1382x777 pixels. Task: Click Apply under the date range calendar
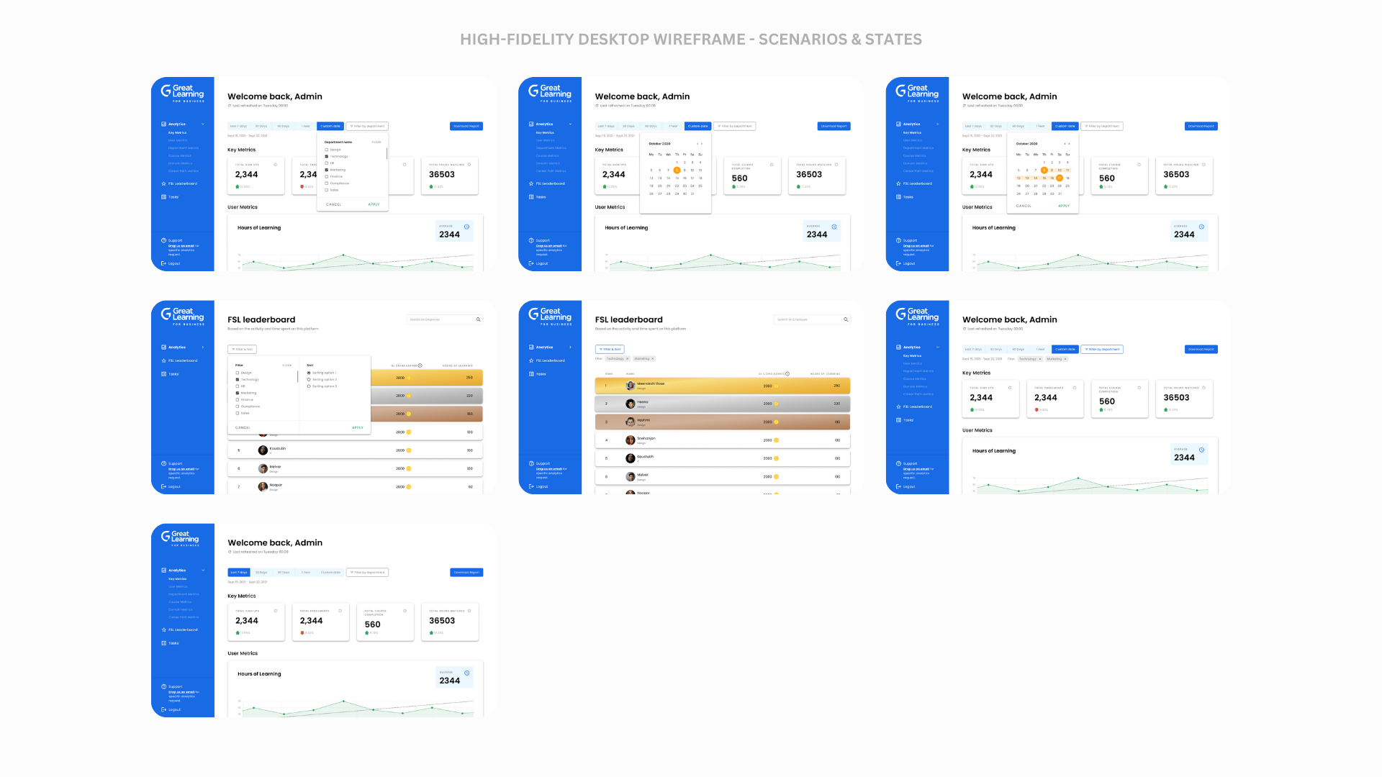[1063, 206]
